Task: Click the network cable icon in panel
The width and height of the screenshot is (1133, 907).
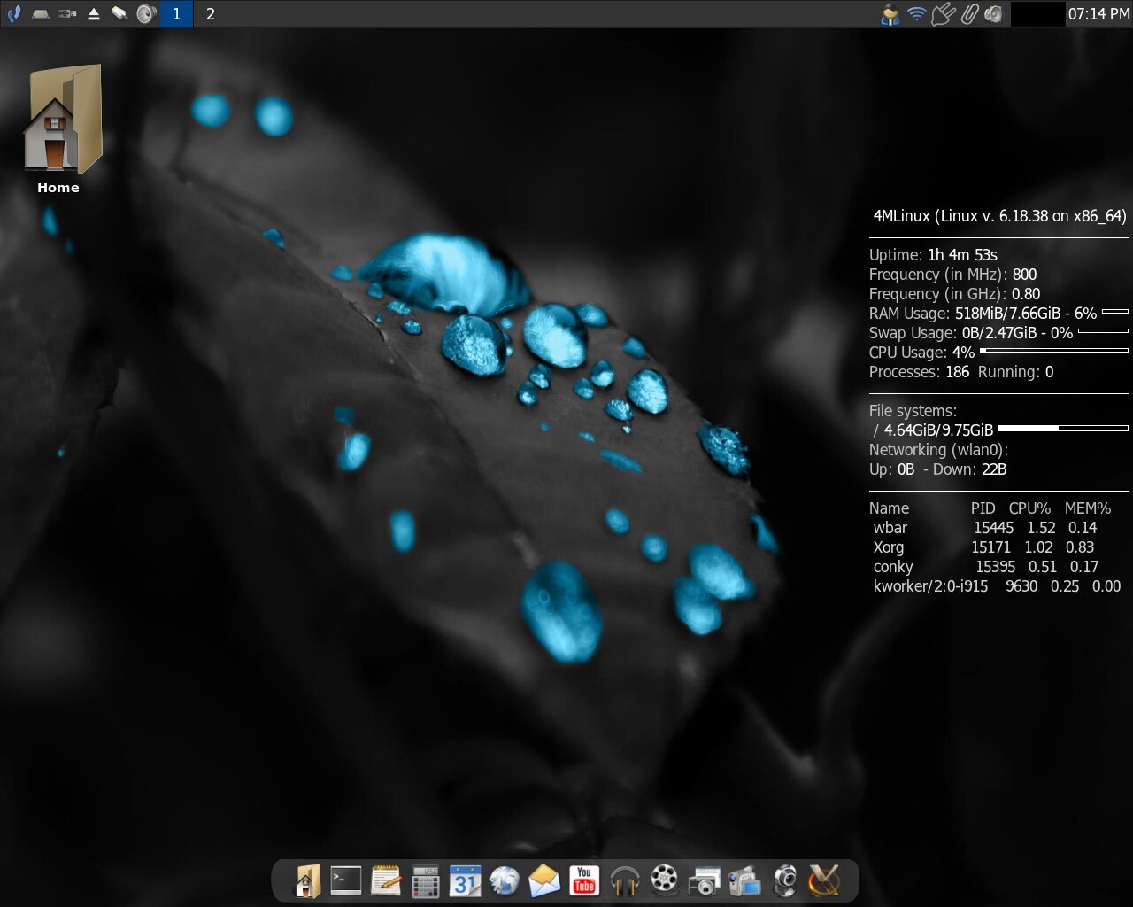Action: 119,14
